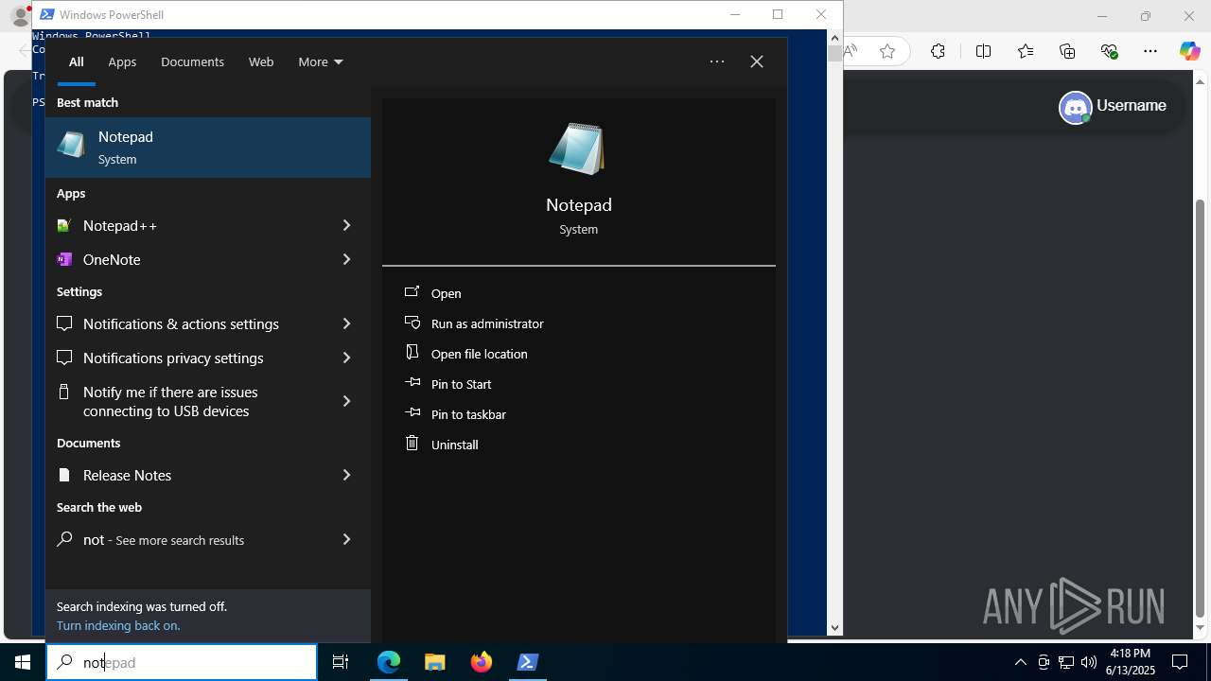The height and width of the screenshot is (681, 1211).
Task: Open the Action Center notifications icon
Action: 1180,662
